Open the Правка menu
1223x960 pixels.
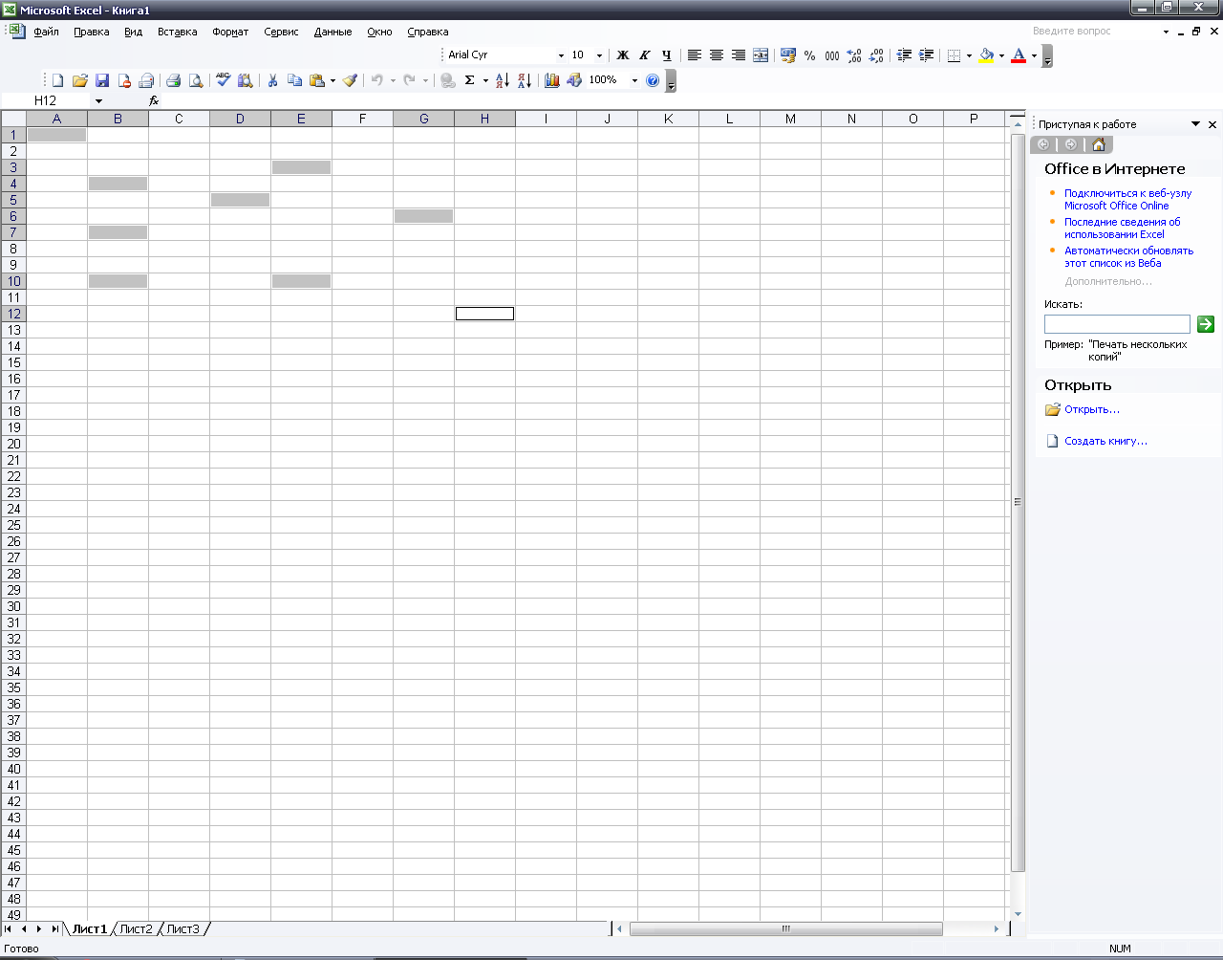point(92,32)
